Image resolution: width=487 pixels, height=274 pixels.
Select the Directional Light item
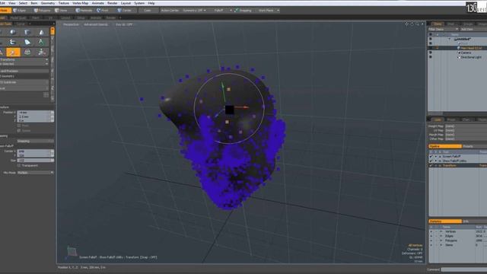pyautogui.click(x=471, y=57)
